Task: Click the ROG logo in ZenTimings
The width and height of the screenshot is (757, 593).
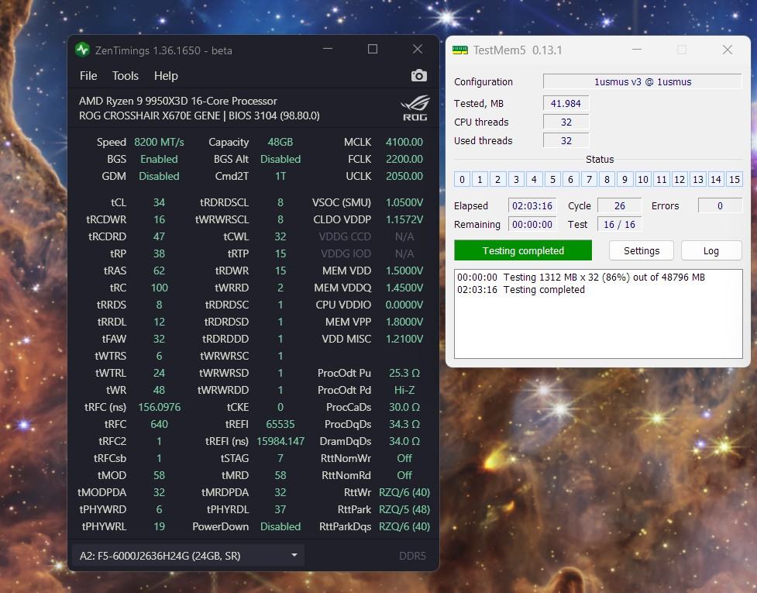Action: pos(415,109)
